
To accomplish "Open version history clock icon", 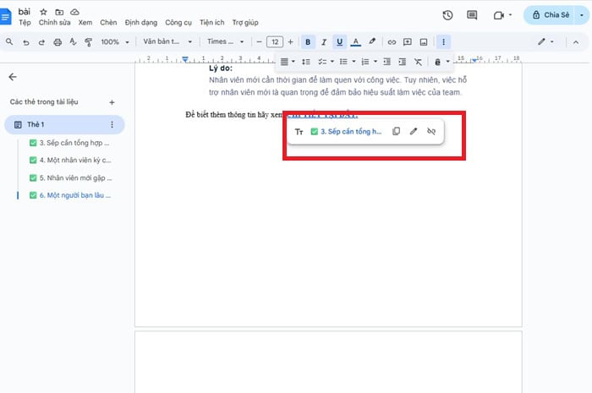I will [447, 15].
